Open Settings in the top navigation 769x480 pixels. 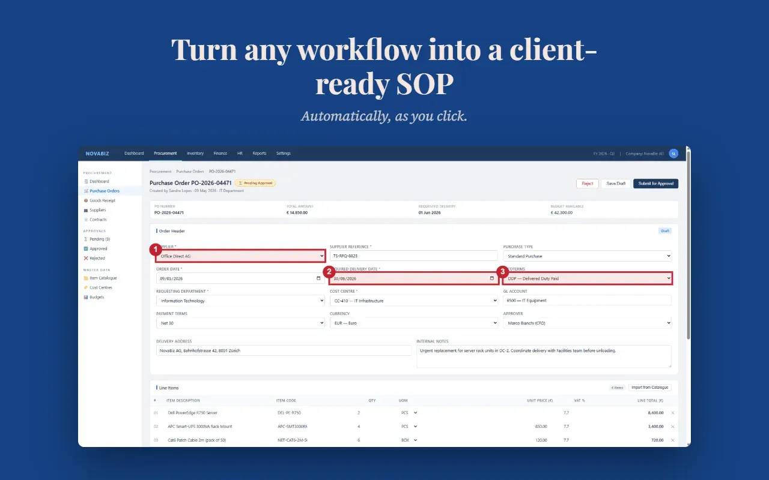[x=284, y=153]
